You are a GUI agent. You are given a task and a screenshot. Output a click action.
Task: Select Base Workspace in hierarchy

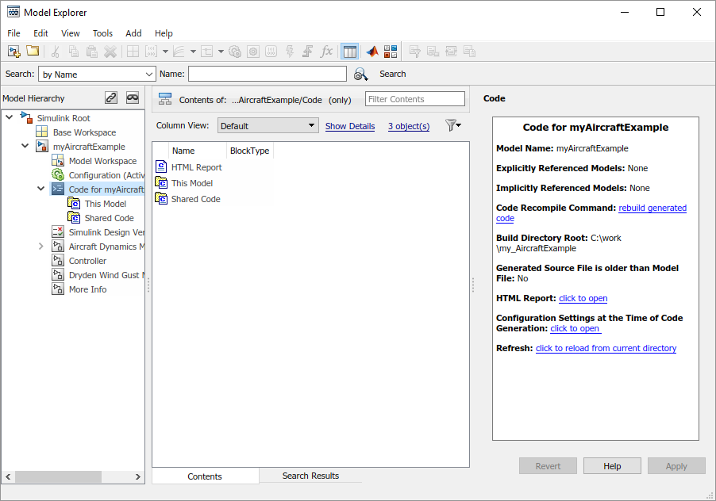point(84,132)
